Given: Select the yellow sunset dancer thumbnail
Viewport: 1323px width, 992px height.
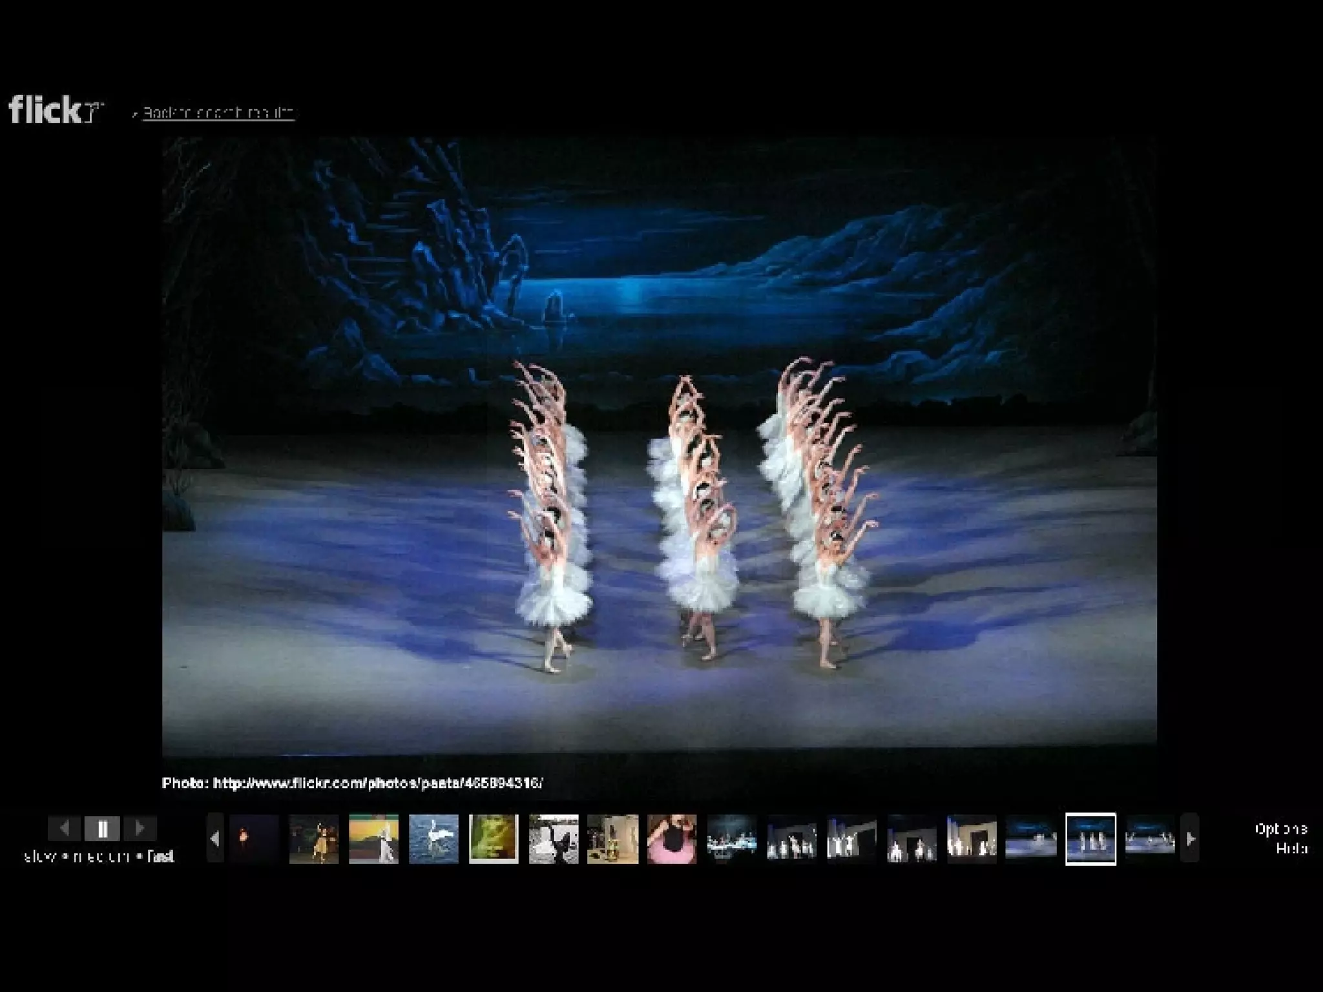Looking at the screenshot, I should point(373,839).
